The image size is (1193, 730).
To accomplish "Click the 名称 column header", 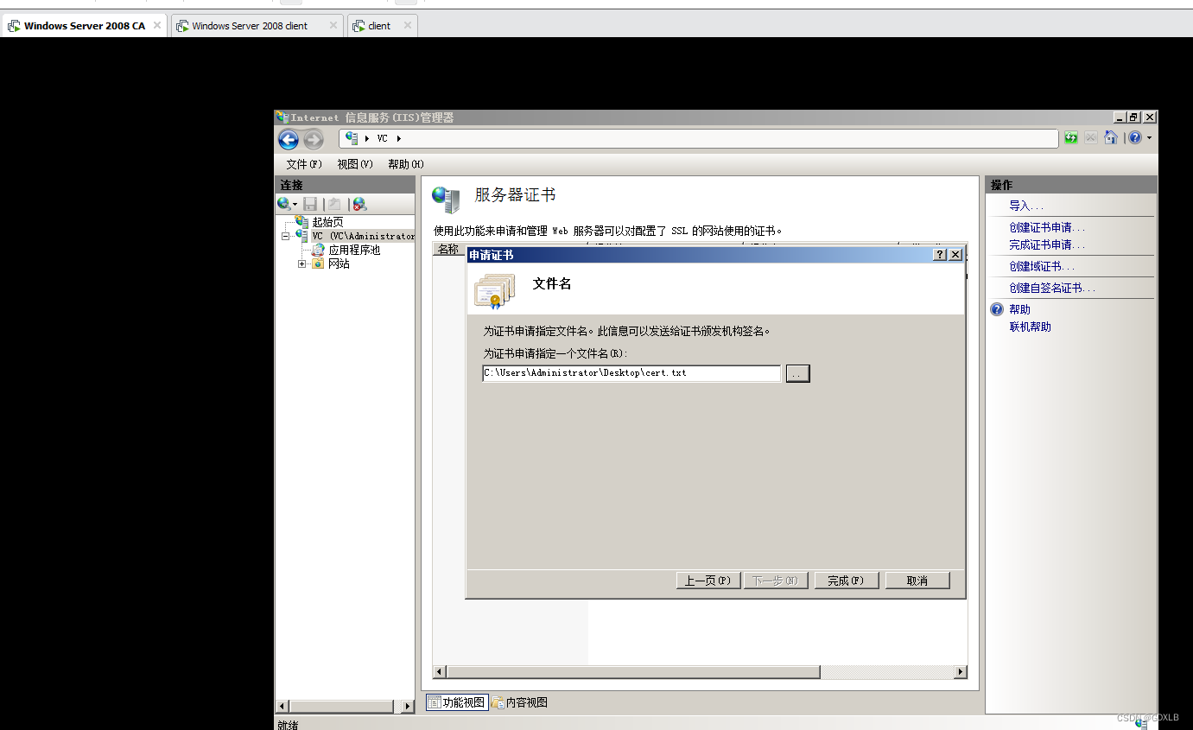I will coord(448,249).
